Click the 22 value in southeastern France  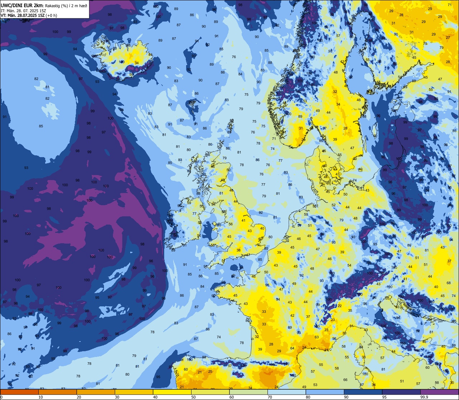click(x=340, y=306)
